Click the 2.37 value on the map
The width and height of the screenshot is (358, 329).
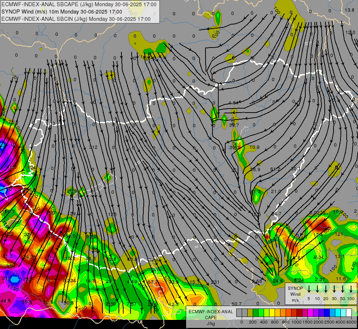click(x=320, y=279)
